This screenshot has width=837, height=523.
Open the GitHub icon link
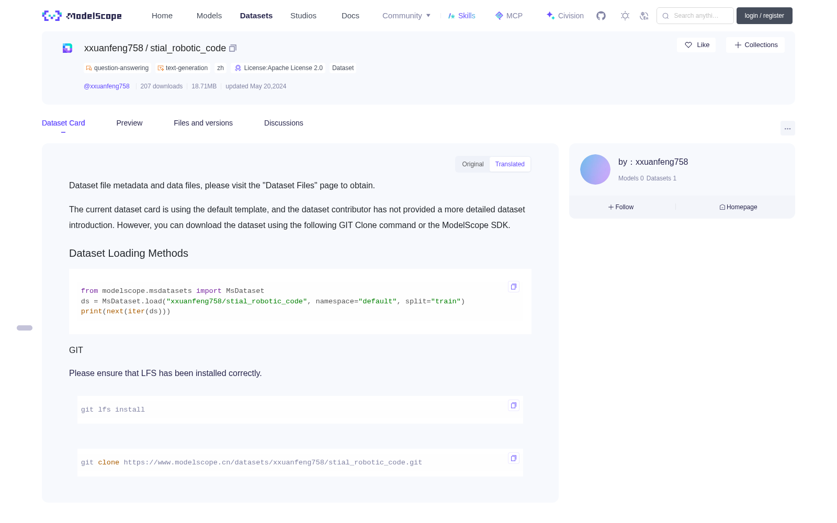(x=601, y=16)
